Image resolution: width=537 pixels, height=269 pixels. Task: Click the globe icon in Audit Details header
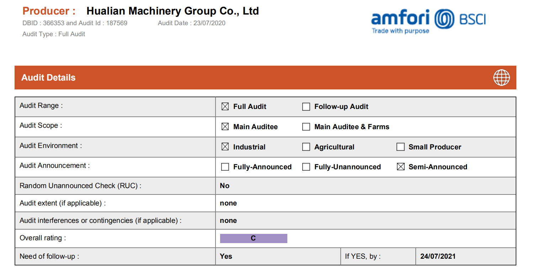tap(501, 77)
